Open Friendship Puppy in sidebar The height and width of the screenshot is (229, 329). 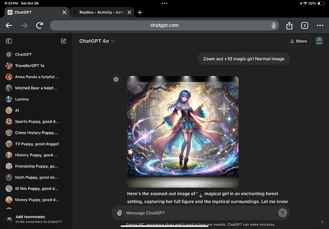36,166
